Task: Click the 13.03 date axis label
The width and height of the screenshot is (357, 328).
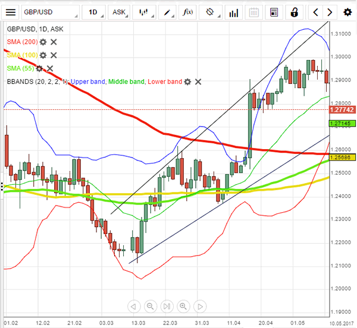Action: [138, 323]
